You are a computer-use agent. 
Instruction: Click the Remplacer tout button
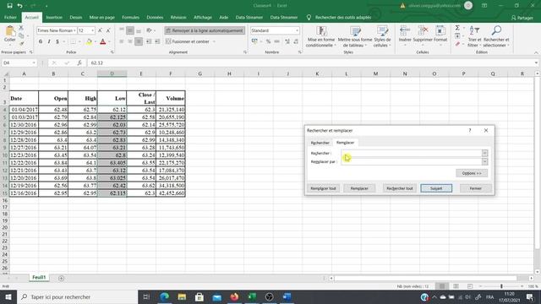pos(323,188)
